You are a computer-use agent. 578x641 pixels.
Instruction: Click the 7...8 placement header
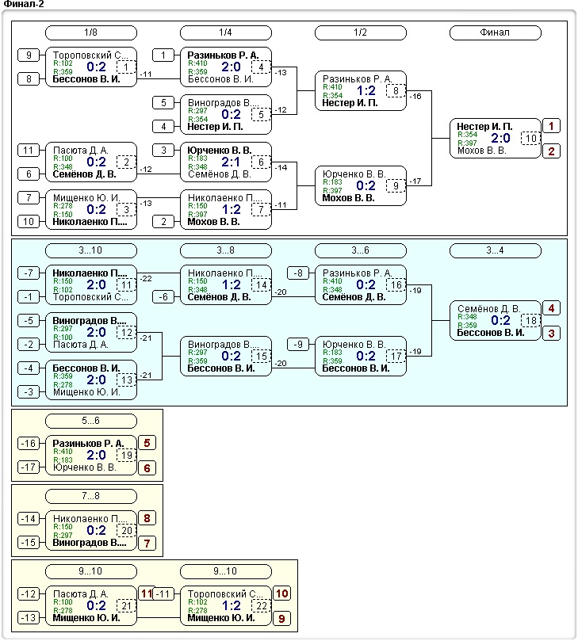click(91, 496)
